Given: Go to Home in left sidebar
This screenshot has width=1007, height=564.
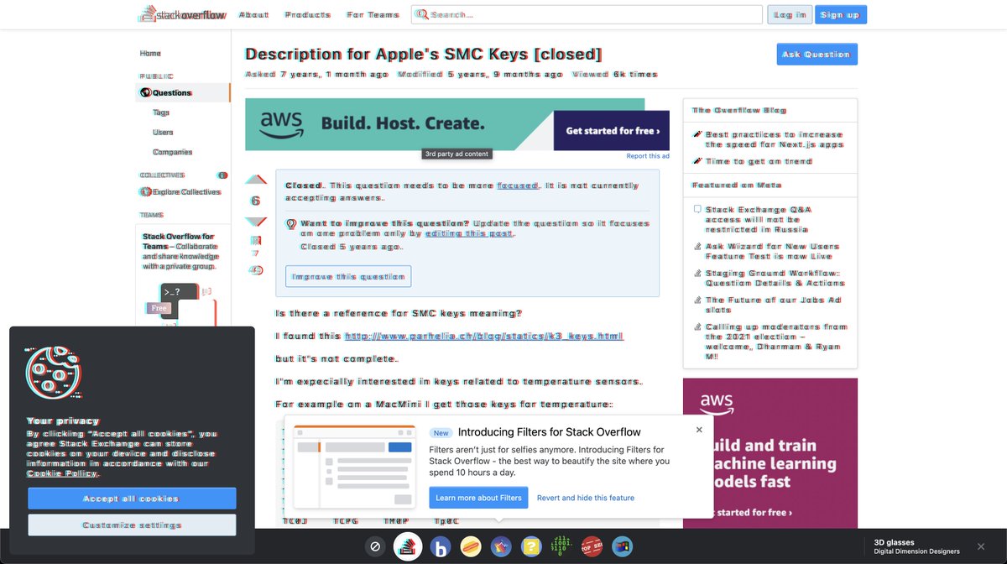Looking at the screenshot, I should point(150,54).
